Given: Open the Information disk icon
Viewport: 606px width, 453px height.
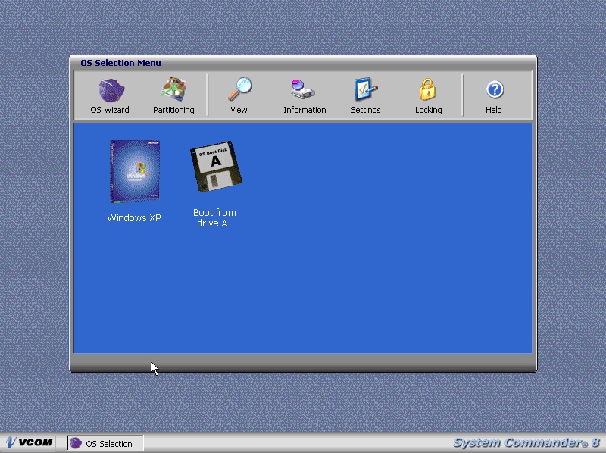Looking at the screenshot, I should coord(302,89).
